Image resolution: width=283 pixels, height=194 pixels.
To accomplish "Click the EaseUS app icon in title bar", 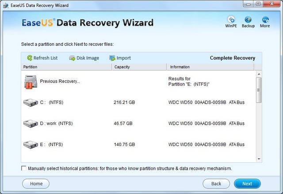I will click(6, 5).
